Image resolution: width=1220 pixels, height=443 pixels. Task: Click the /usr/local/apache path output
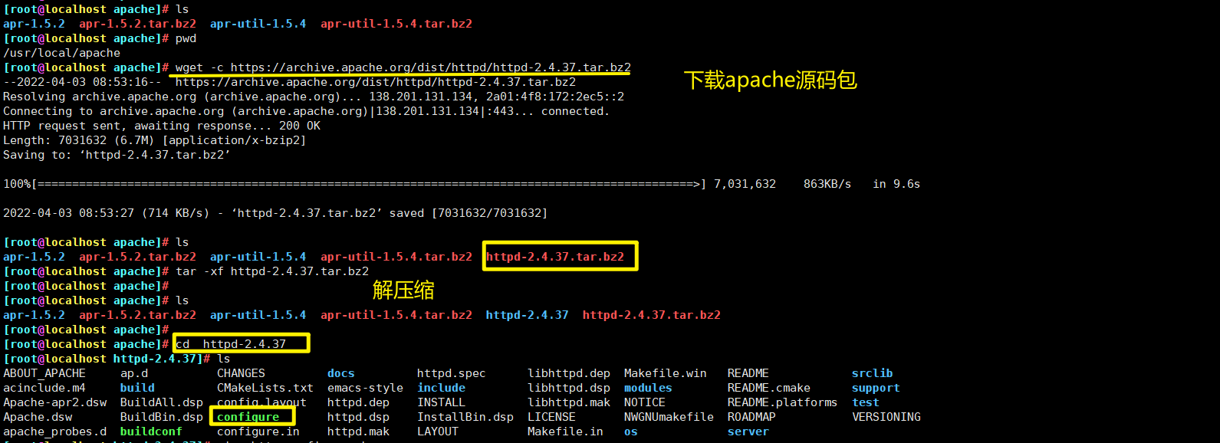coord(61,53)
